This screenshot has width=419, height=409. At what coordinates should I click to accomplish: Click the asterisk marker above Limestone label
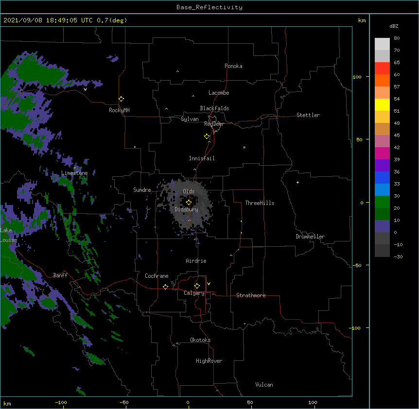point(74,168)
